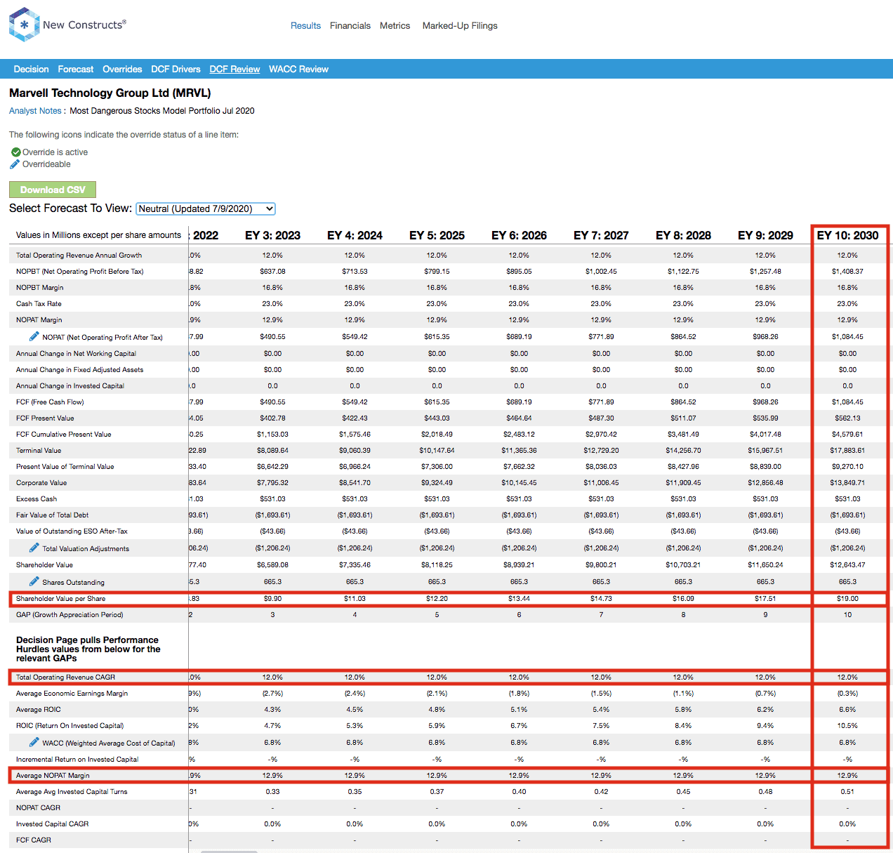
Task: Click the pencil icon beside WACC row
Action: [x=34, y=742]
